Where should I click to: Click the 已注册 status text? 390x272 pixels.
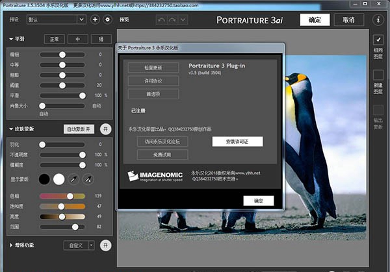[x=138, y=110]
